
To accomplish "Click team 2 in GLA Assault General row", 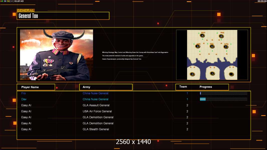I will [x=187, y=105].
